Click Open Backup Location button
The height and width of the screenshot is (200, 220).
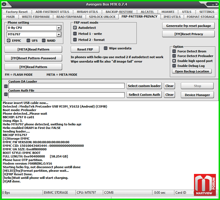tap(192, 71)
